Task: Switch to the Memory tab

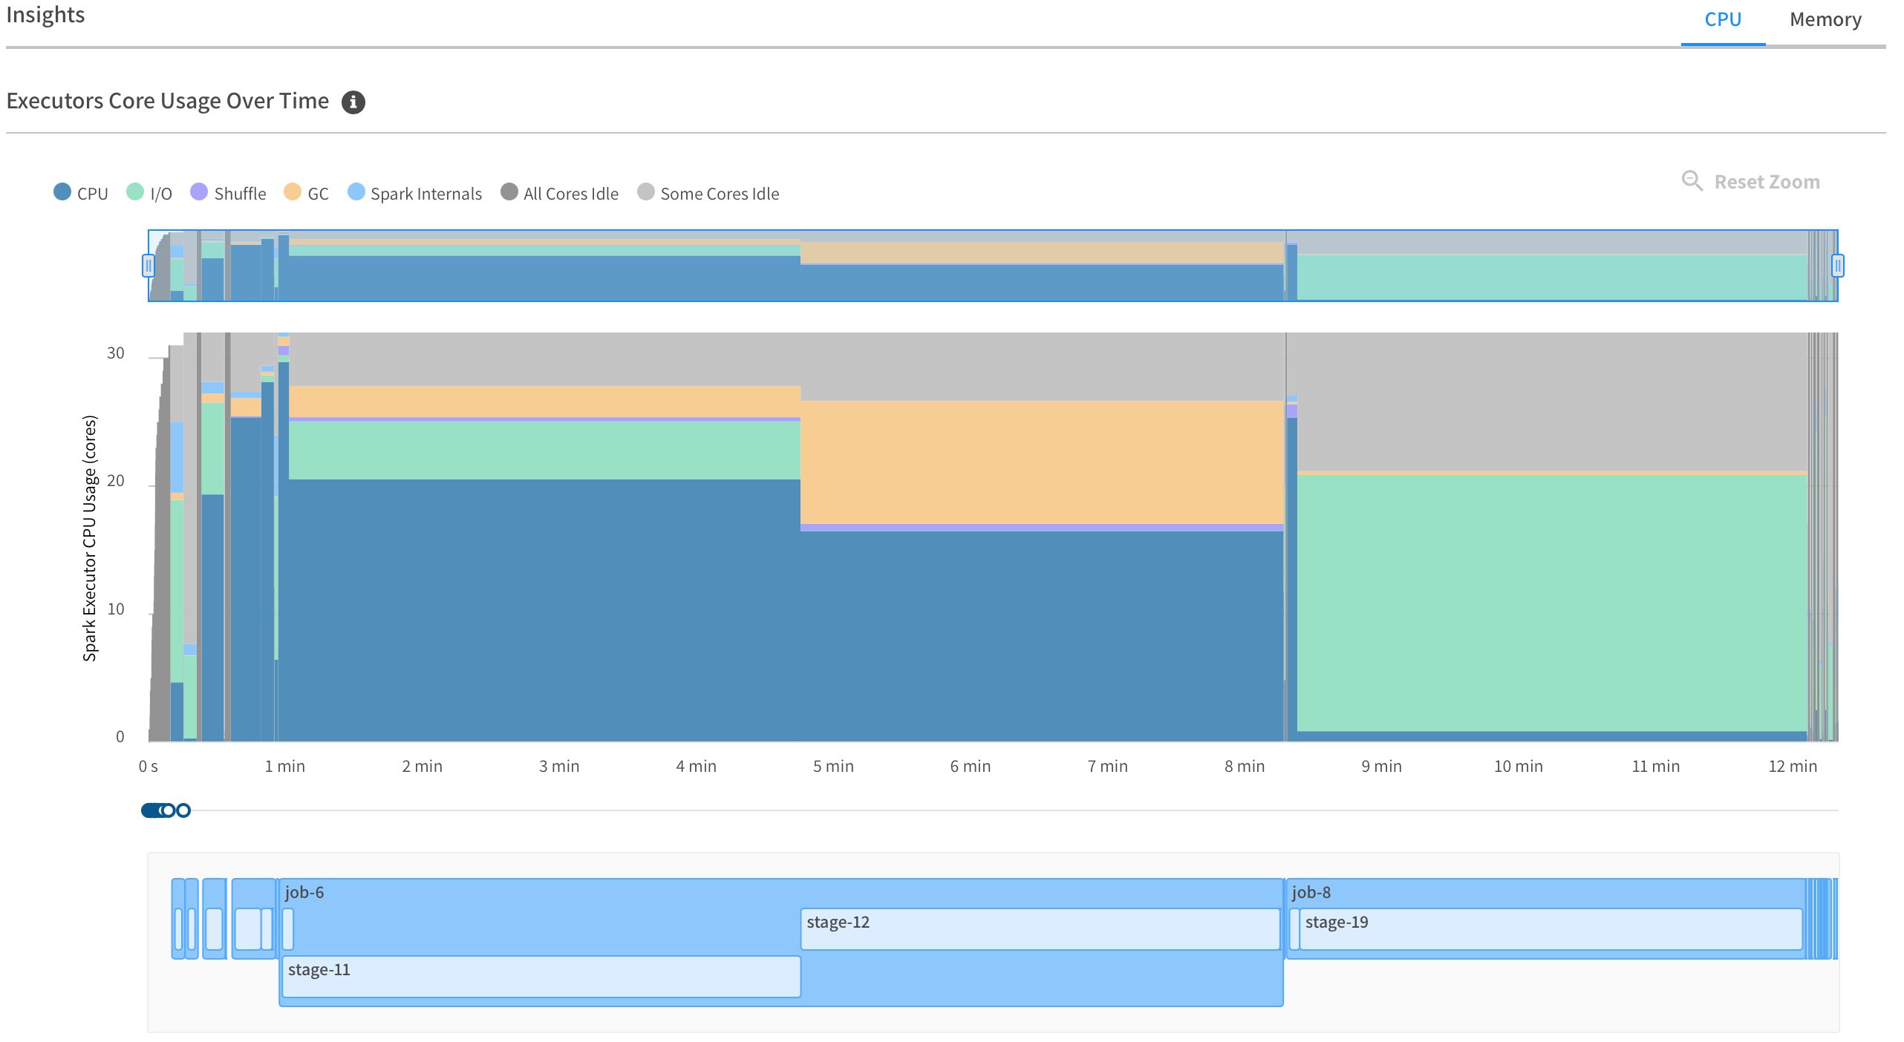Action: 1825,20
